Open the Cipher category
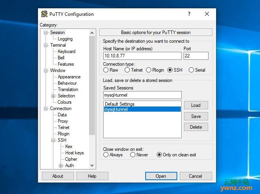 pyautogui.click(x=71, y=159)
